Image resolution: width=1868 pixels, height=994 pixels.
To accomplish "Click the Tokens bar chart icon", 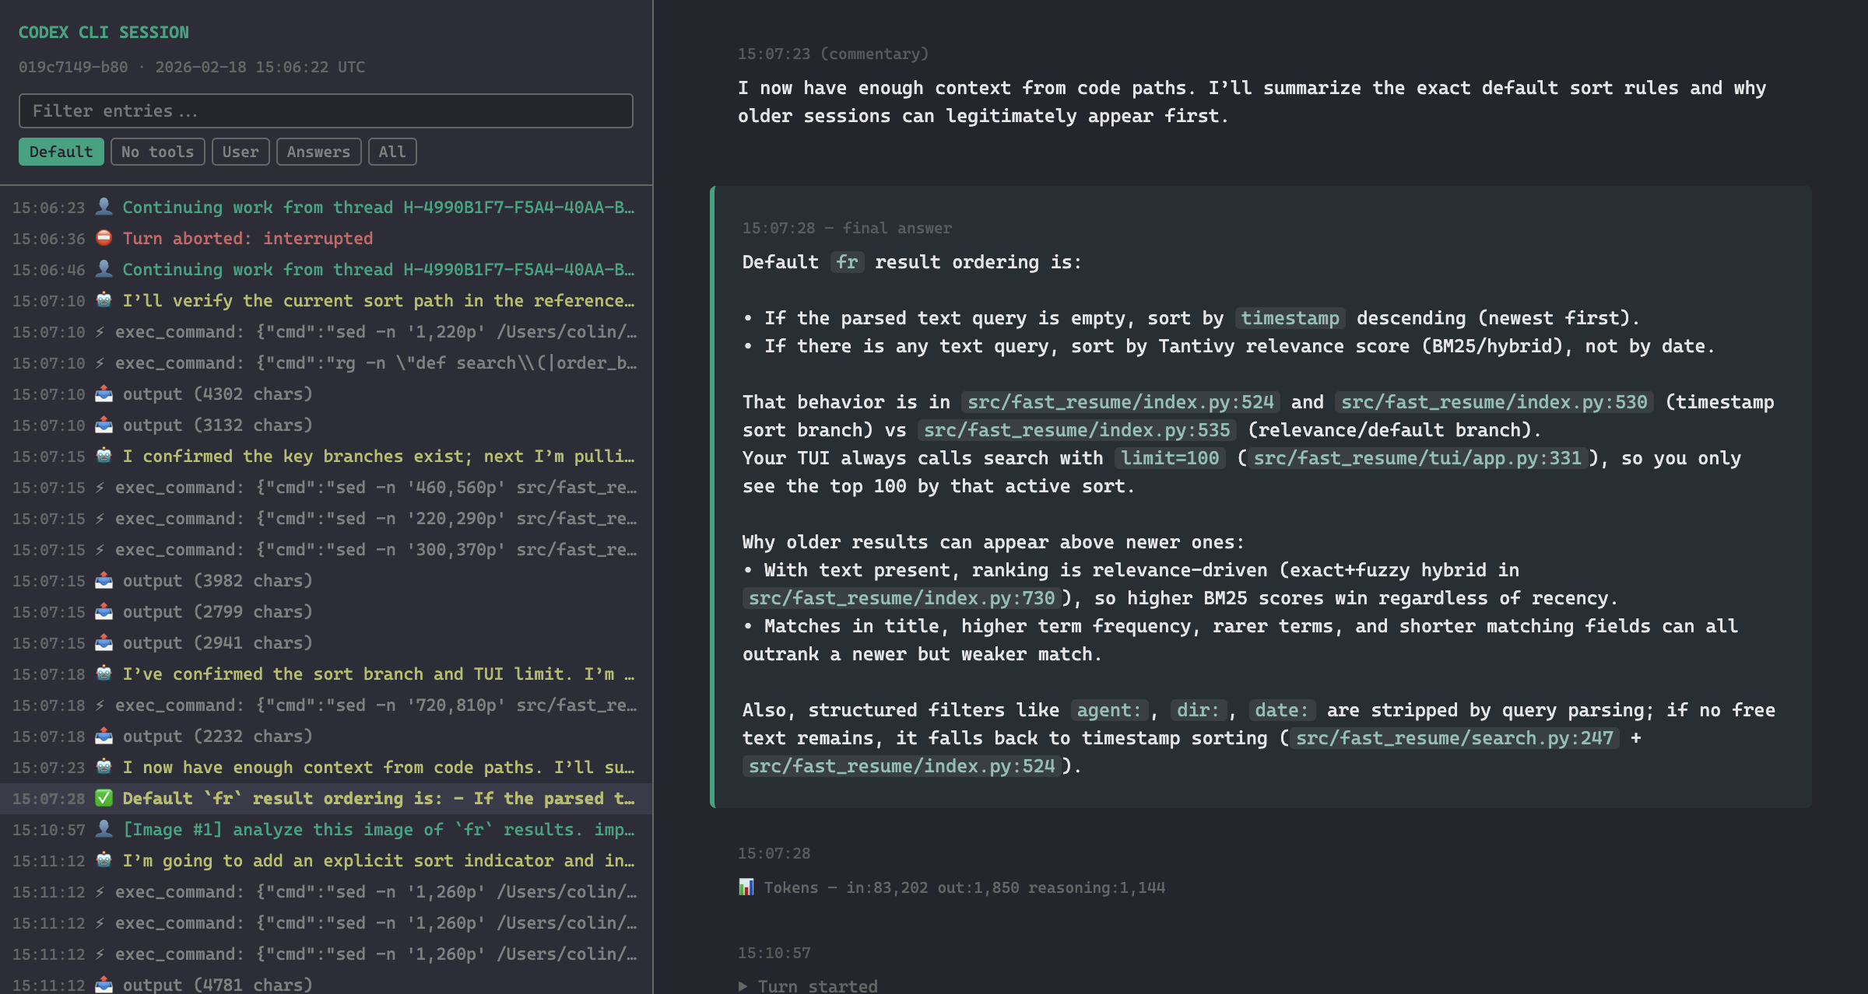I will coord(746,887).
